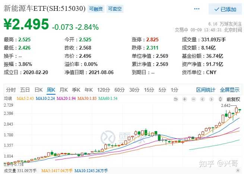
Task: Click the 最高 value 2.525
Action: pyautogui.click(x=25, y=39)
